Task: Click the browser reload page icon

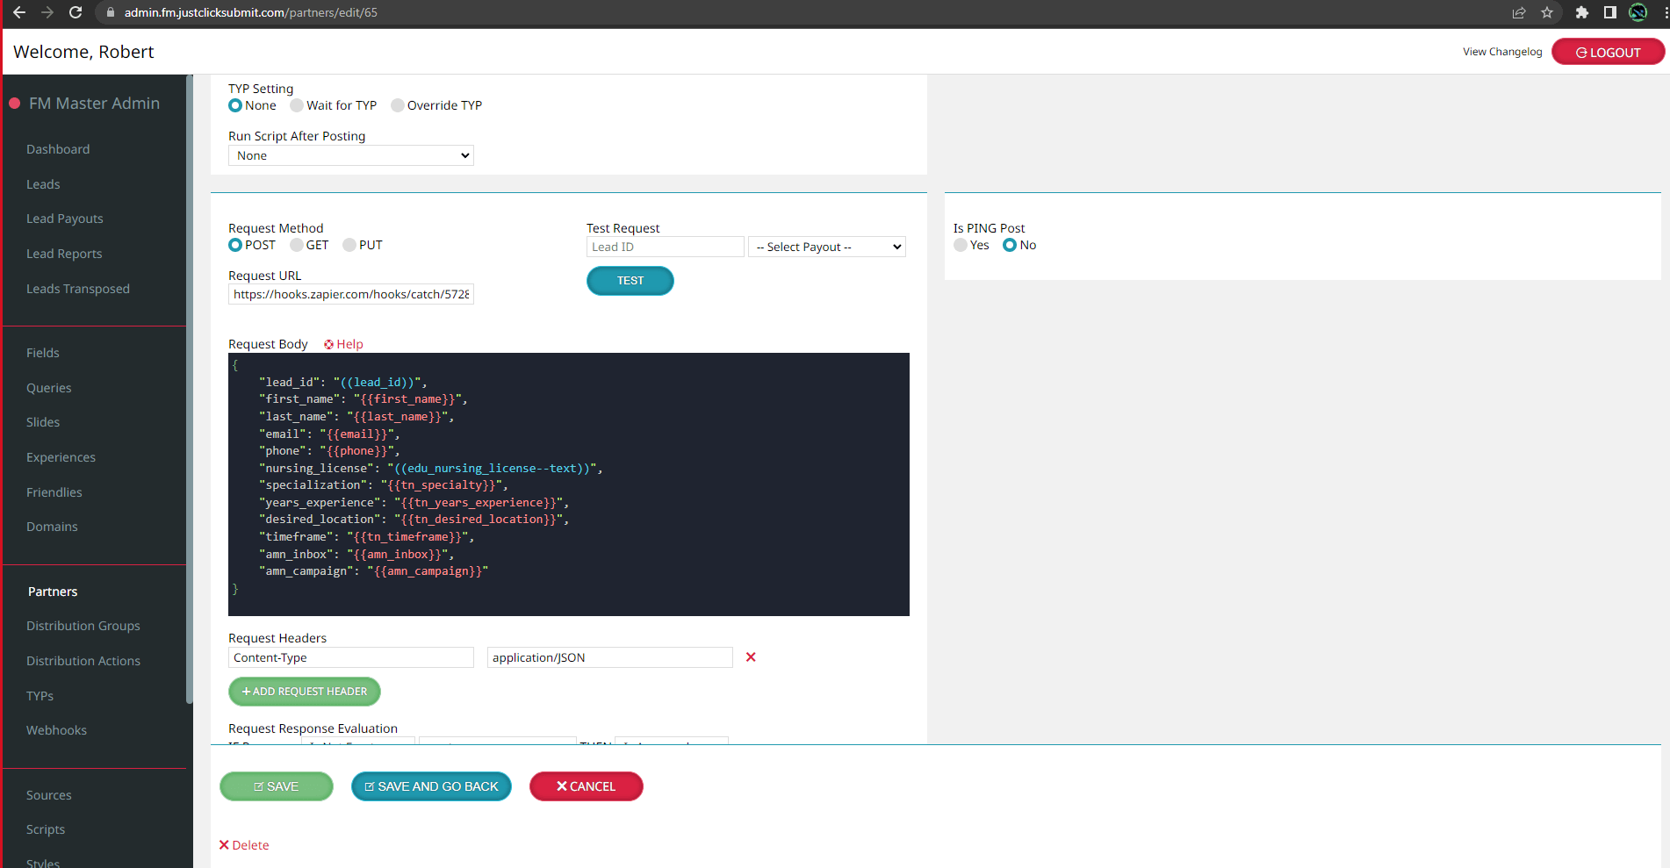Action: (76, 12)
